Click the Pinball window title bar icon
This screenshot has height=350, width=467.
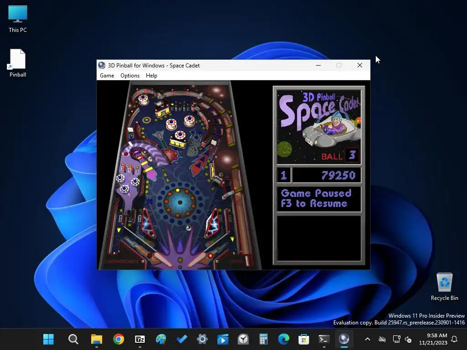[102, 65]
